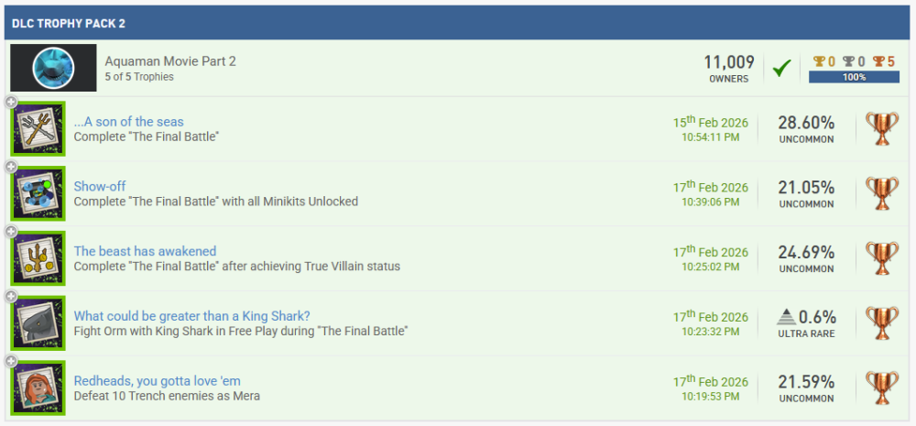Click The beast has awakened trophy image
916x426 pixels.
(x=38, y=258)
